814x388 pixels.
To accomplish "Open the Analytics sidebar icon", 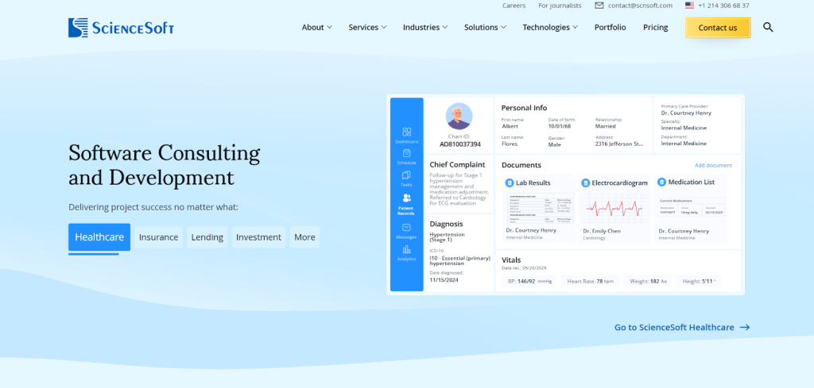I will click(406, 249).
